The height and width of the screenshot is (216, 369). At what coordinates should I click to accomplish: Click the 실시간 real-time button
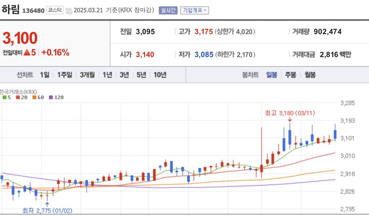(168, 10)
